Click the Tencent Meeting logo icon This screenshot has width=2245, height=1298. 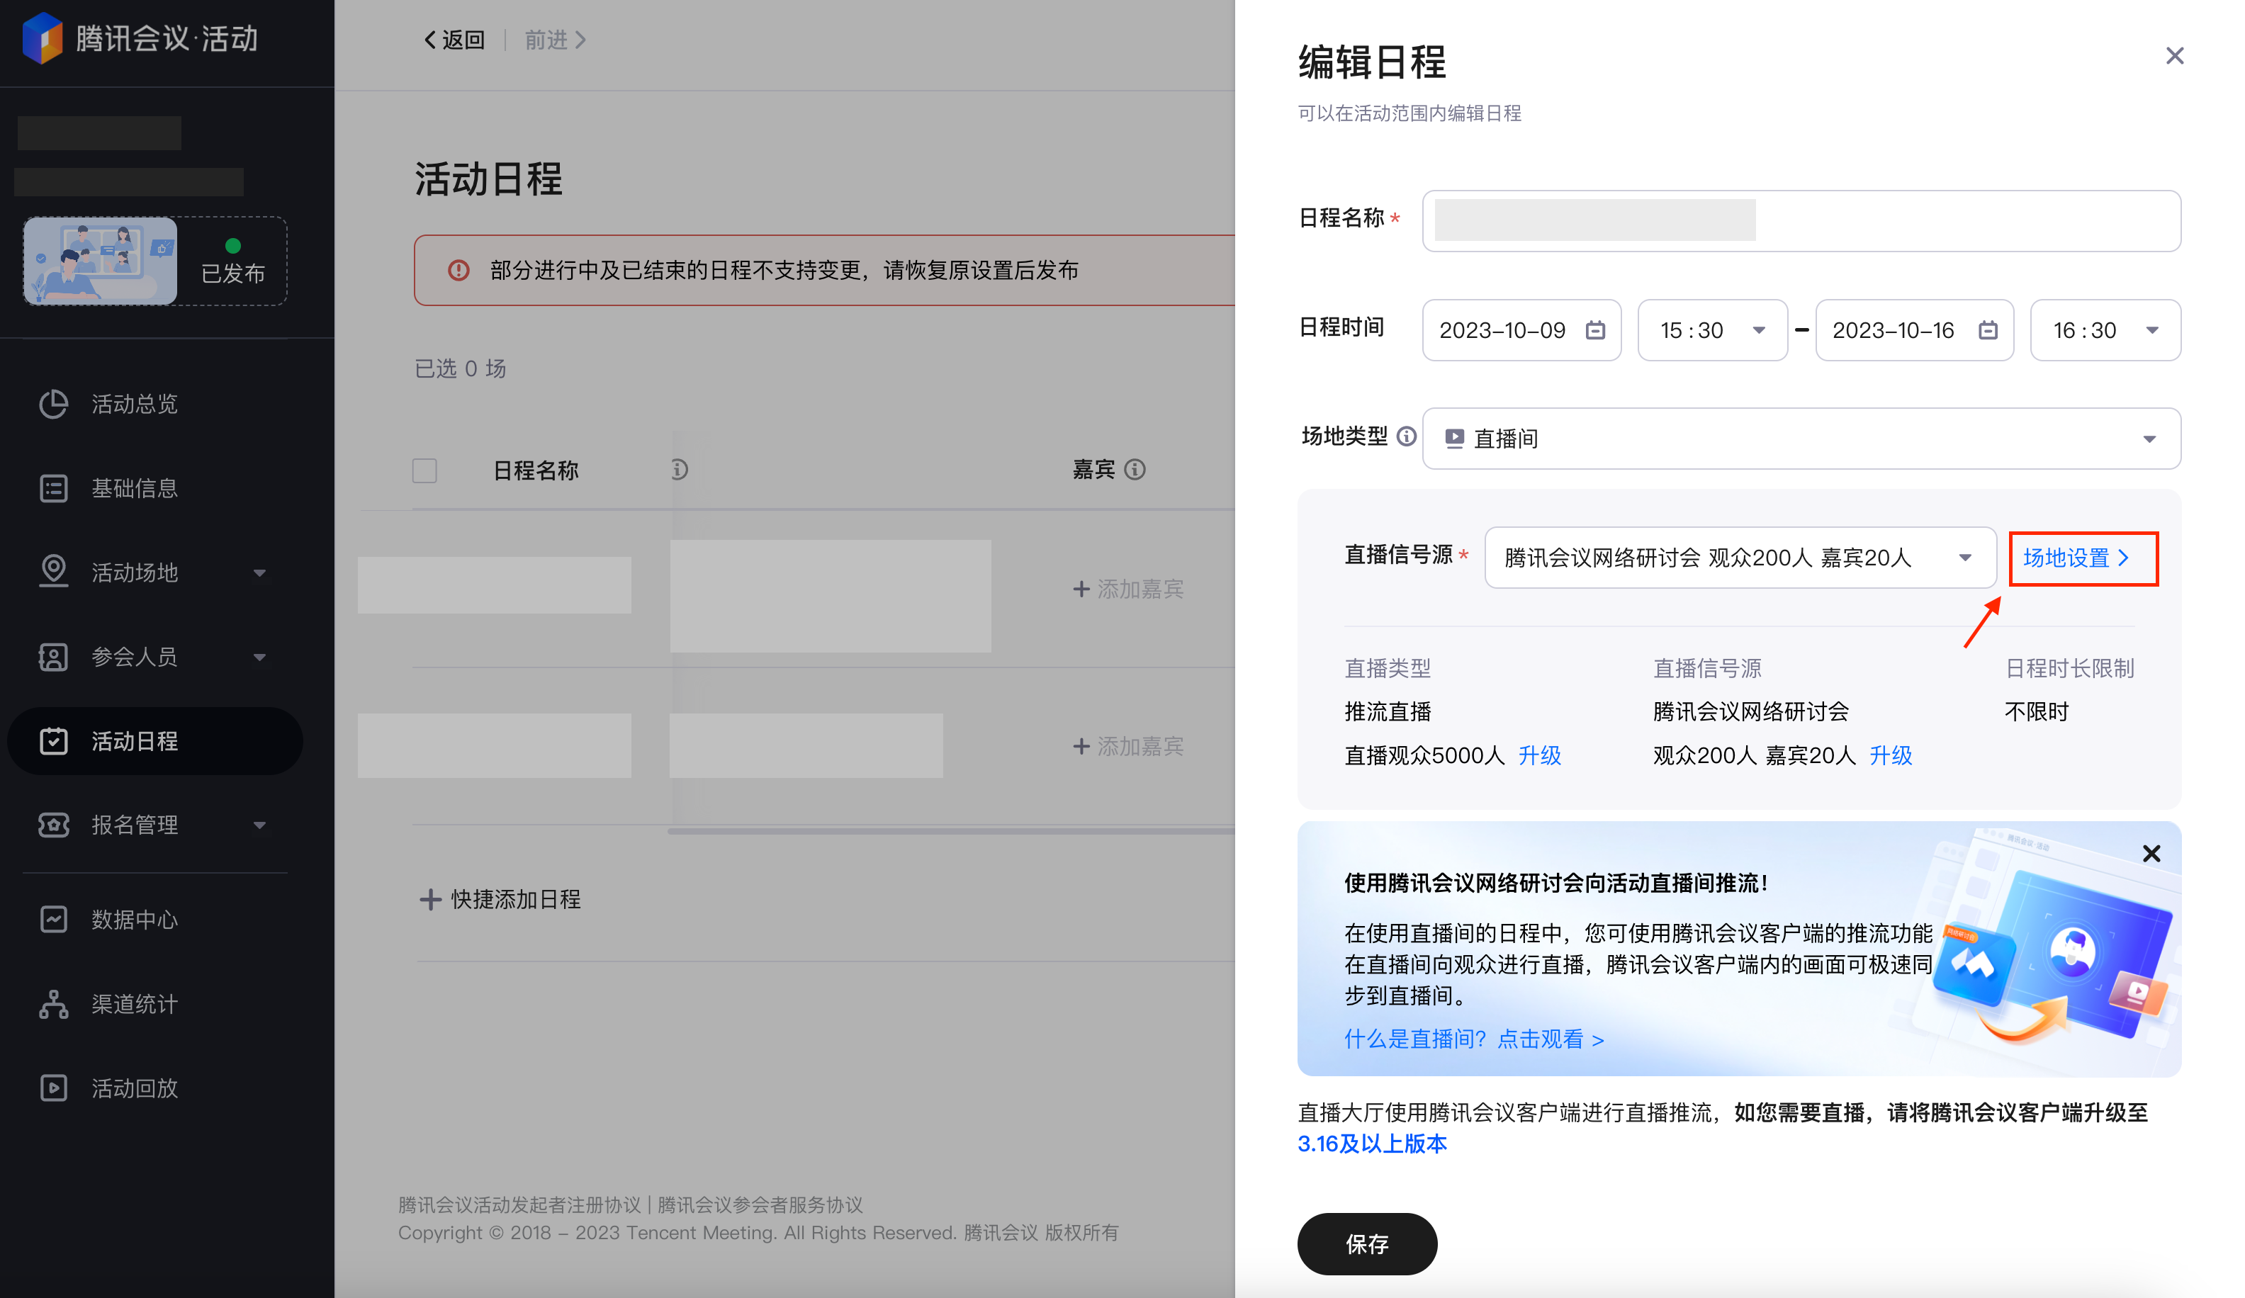tap(42, 38)
